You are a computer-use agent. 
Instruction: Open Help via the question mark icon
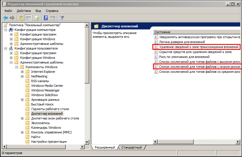tap(46, 18)
